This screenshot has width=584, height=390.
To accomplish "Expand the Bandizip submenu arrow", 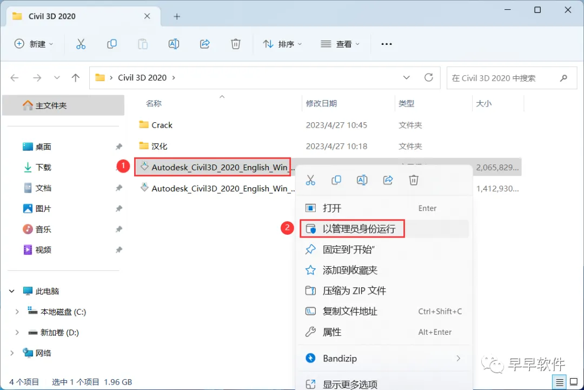I will point(458,358).
